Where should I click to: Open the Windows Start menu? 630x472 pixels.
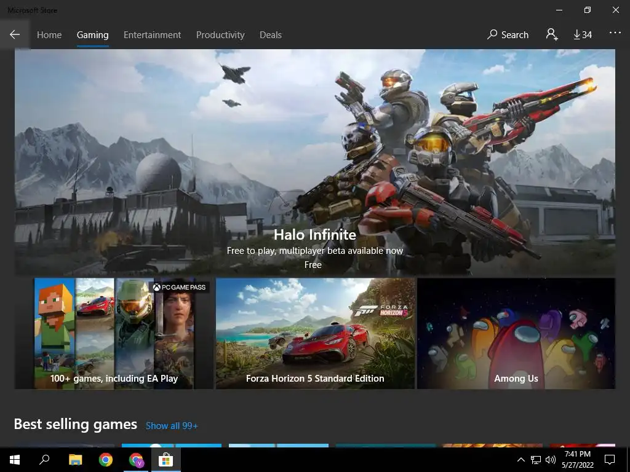coord(15,460)
